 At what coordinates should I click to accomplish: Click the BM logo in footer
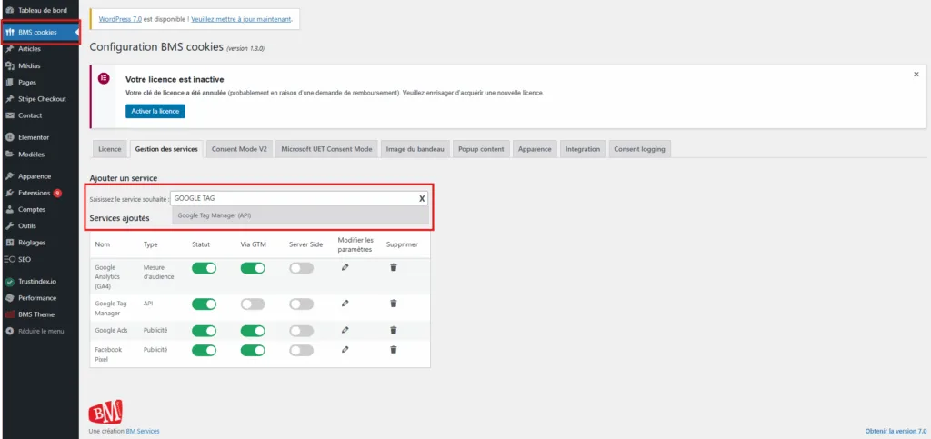pos(105,411)
